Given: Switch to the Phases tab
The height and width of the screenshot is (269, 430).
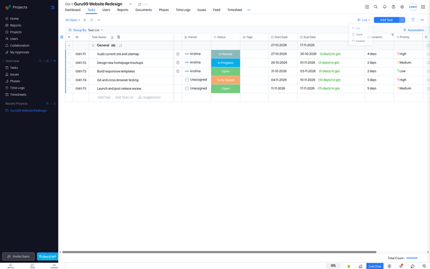Looking at the screenshot, I should (164, 10).
